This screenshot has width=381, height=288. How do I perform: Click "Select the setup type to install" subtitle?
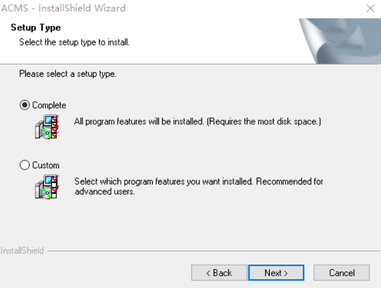(74, 43)
